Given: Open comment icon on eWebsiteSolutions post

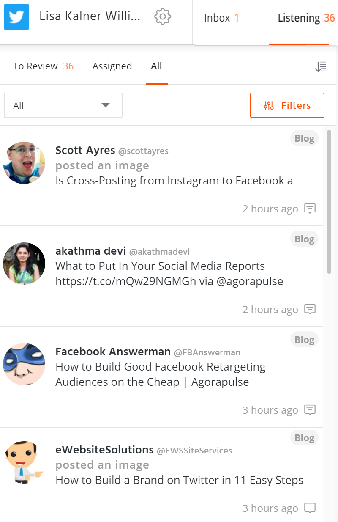Looking at the screenshot, I should click(x=311, y=508).
